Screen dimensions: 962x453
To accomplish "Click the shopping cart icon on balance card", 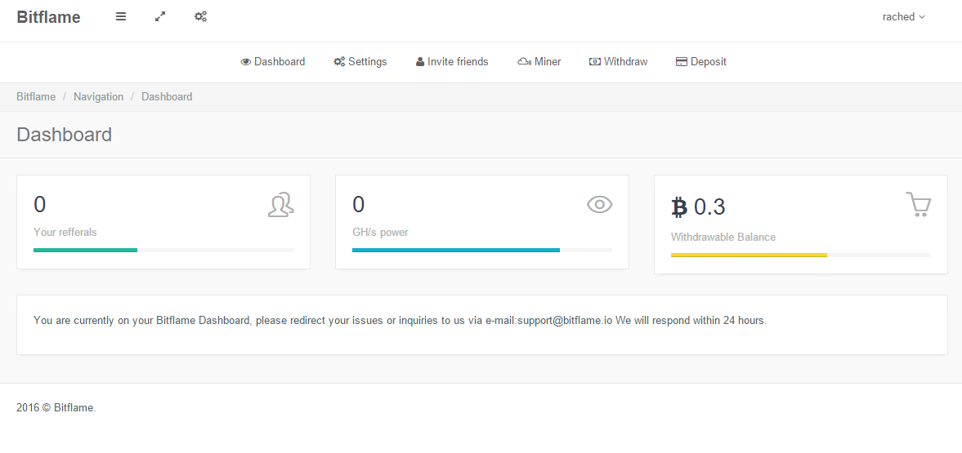I will coord(919,205).
